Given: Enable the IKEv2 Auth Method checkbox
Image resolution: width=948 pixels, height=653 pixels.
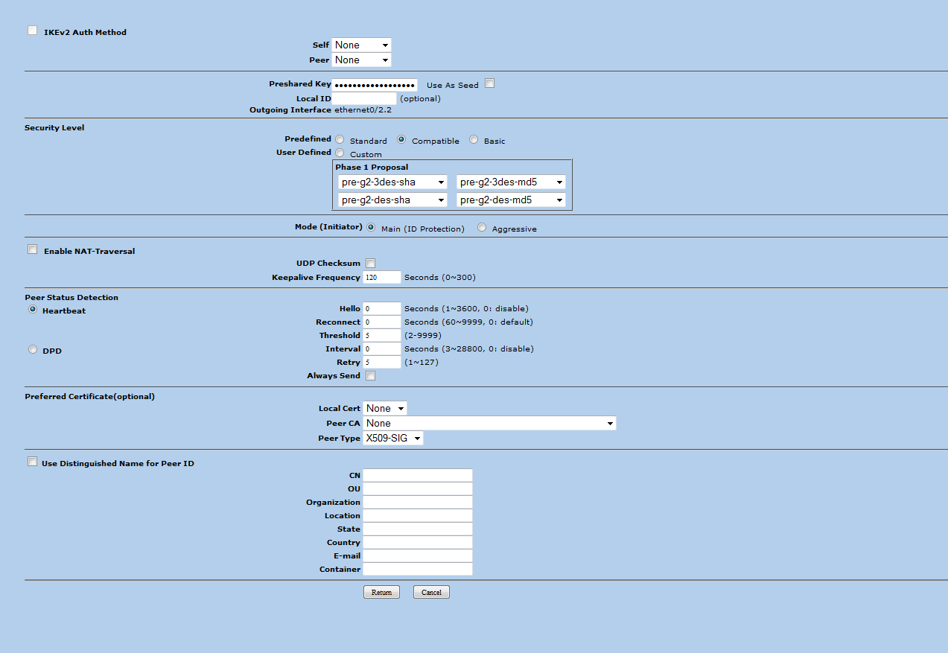Looking at the screenshot, I should click(x=32, y=31).
